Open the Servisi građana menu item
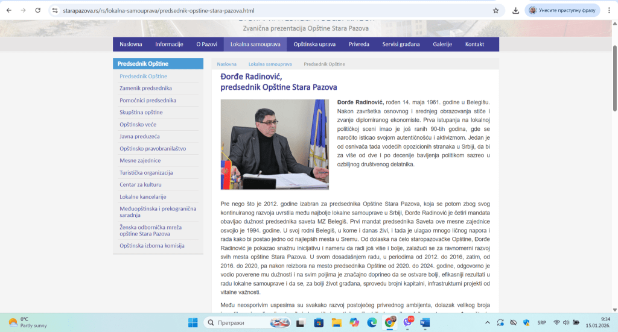Image resolution: width=618 pixels, height=332 pixels. [x=401, y=44]
